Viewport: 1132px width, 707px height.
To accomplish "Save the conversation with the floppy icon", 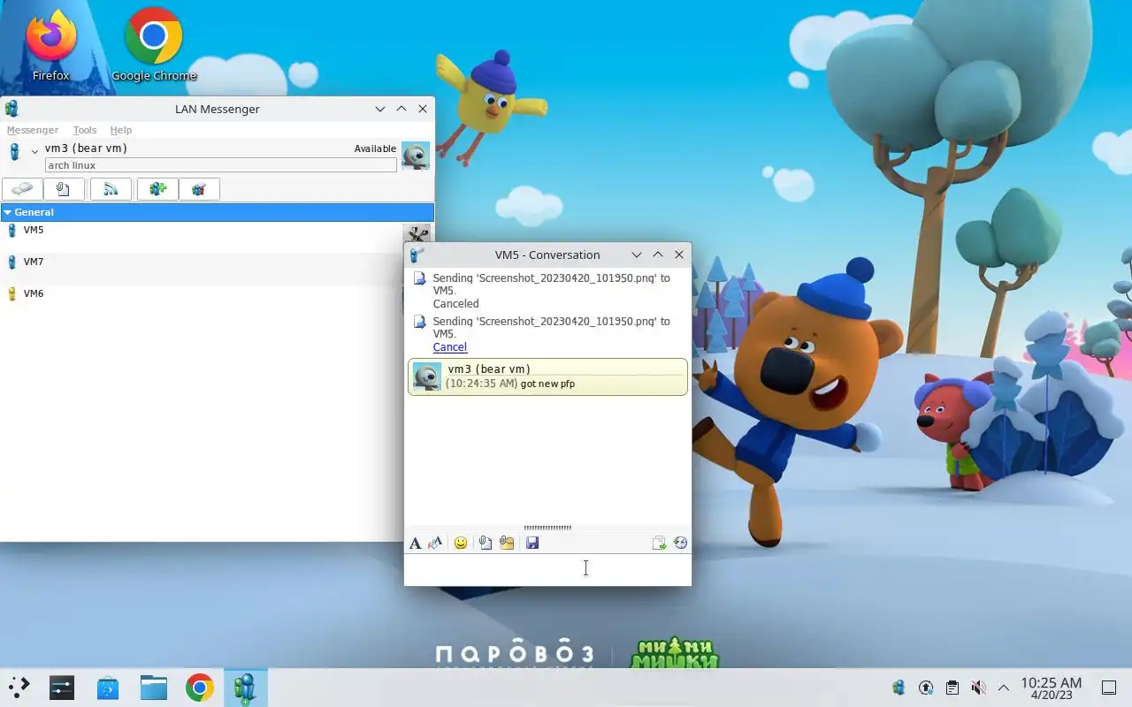I will 532,543.
